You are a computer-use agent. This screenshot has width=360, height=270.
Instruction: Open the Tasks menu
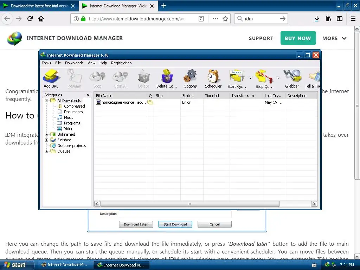[x=46, y=63]
